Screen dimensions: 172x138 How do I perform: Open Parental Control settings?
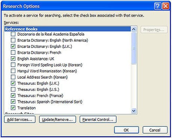click(x=98, y=120)
